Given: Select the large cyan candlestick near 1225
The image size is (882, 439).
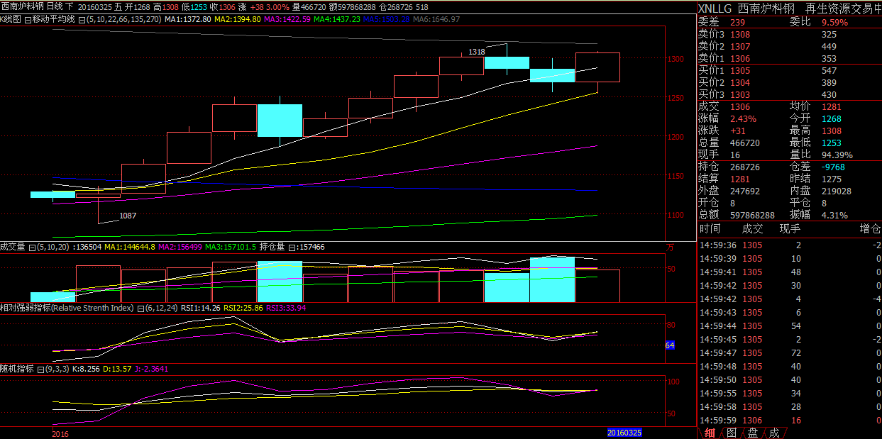Looking at the screenshot, I should click(280, 120).
